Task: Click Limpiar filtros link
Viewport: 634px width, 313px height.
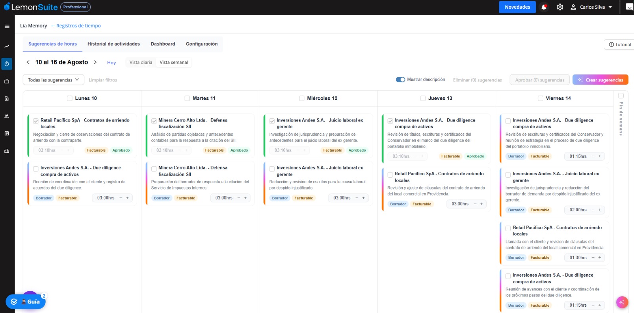Action: point(103,80)
